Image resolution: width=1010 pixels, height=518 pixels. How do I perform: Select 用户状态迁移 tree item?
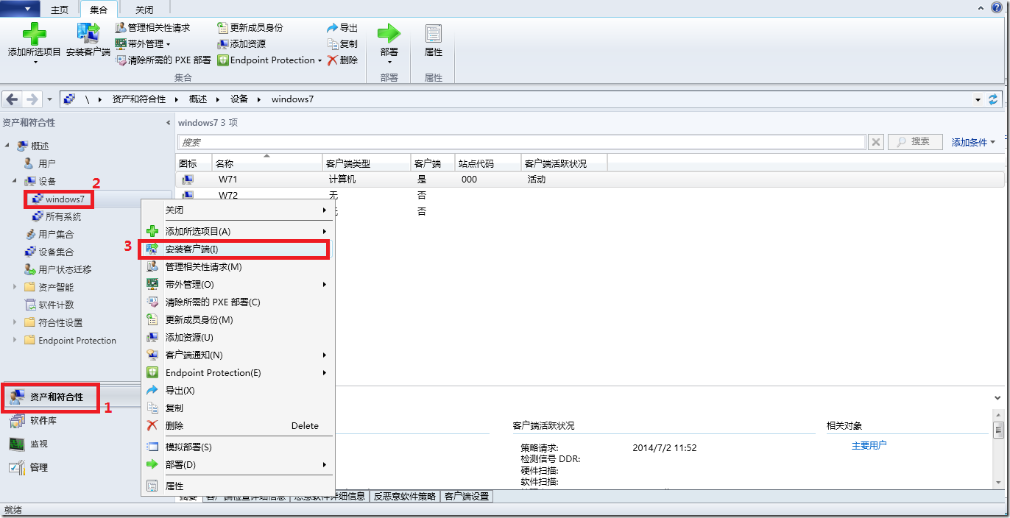click(65, 269)
